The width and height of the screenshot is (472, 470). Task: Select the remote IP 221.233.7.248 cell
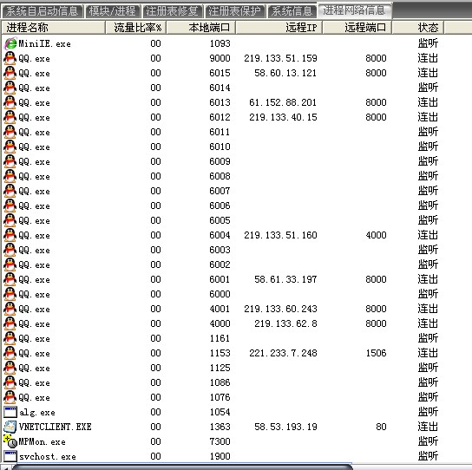point(283,353)
